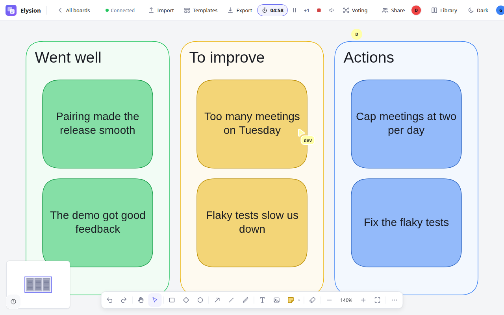Select the Sticky note tool
504x315 pixels.
291,300
